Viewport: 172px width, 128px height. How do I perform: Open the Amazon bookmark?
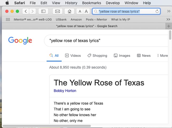click(76, 19)
